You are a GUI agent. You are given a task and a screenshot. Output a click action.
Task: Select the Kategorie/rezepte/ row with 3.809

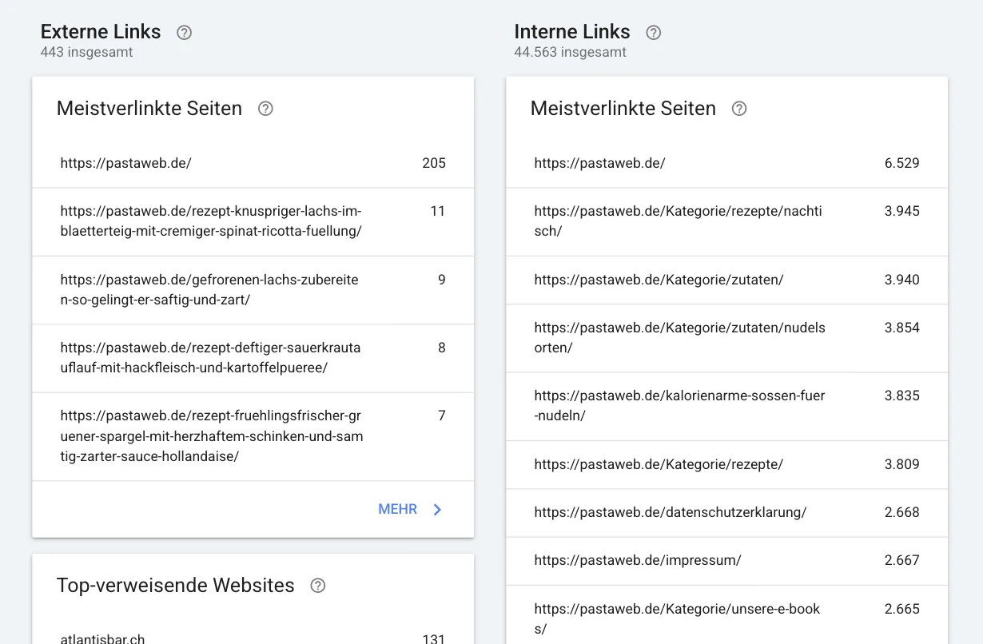[x=727, y=464]
